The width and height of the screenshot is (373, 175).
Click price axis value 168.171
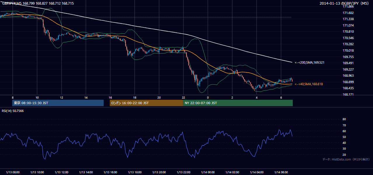348,94
